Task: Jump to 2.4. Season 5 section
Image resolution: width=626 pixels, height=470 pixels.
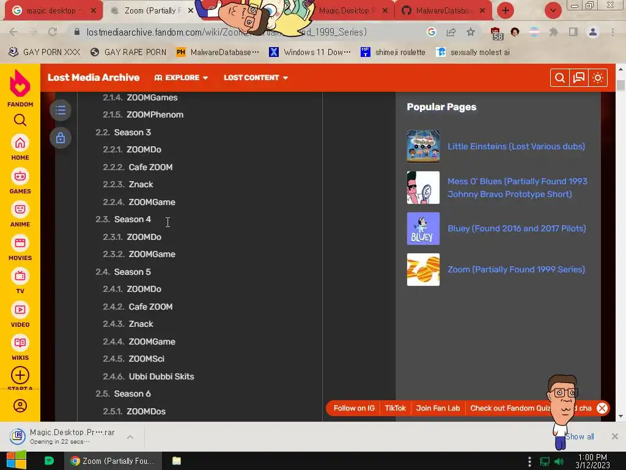Action: pos(123,272)
